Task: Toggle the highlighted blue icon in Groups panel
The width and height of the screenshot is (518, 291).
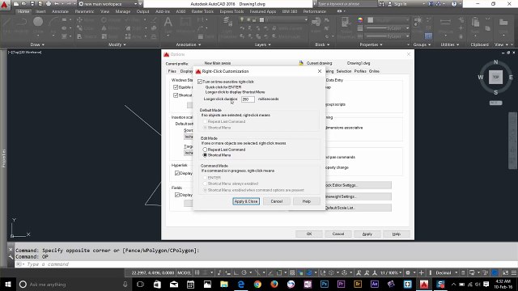Action: pyautogui.click(x=428, y=36)
